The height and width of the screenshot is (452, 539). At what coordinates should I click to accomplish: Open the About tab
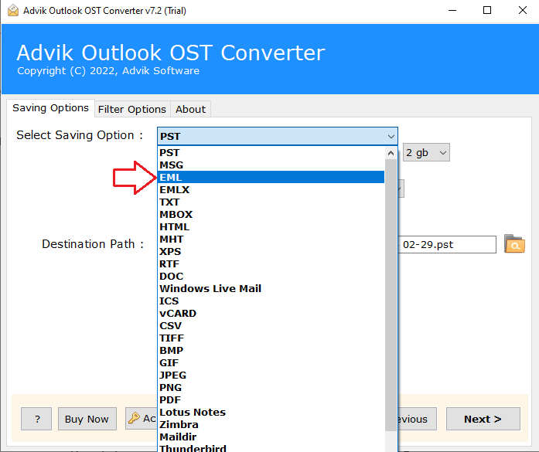pyautogui.click(x=190, y=109)
